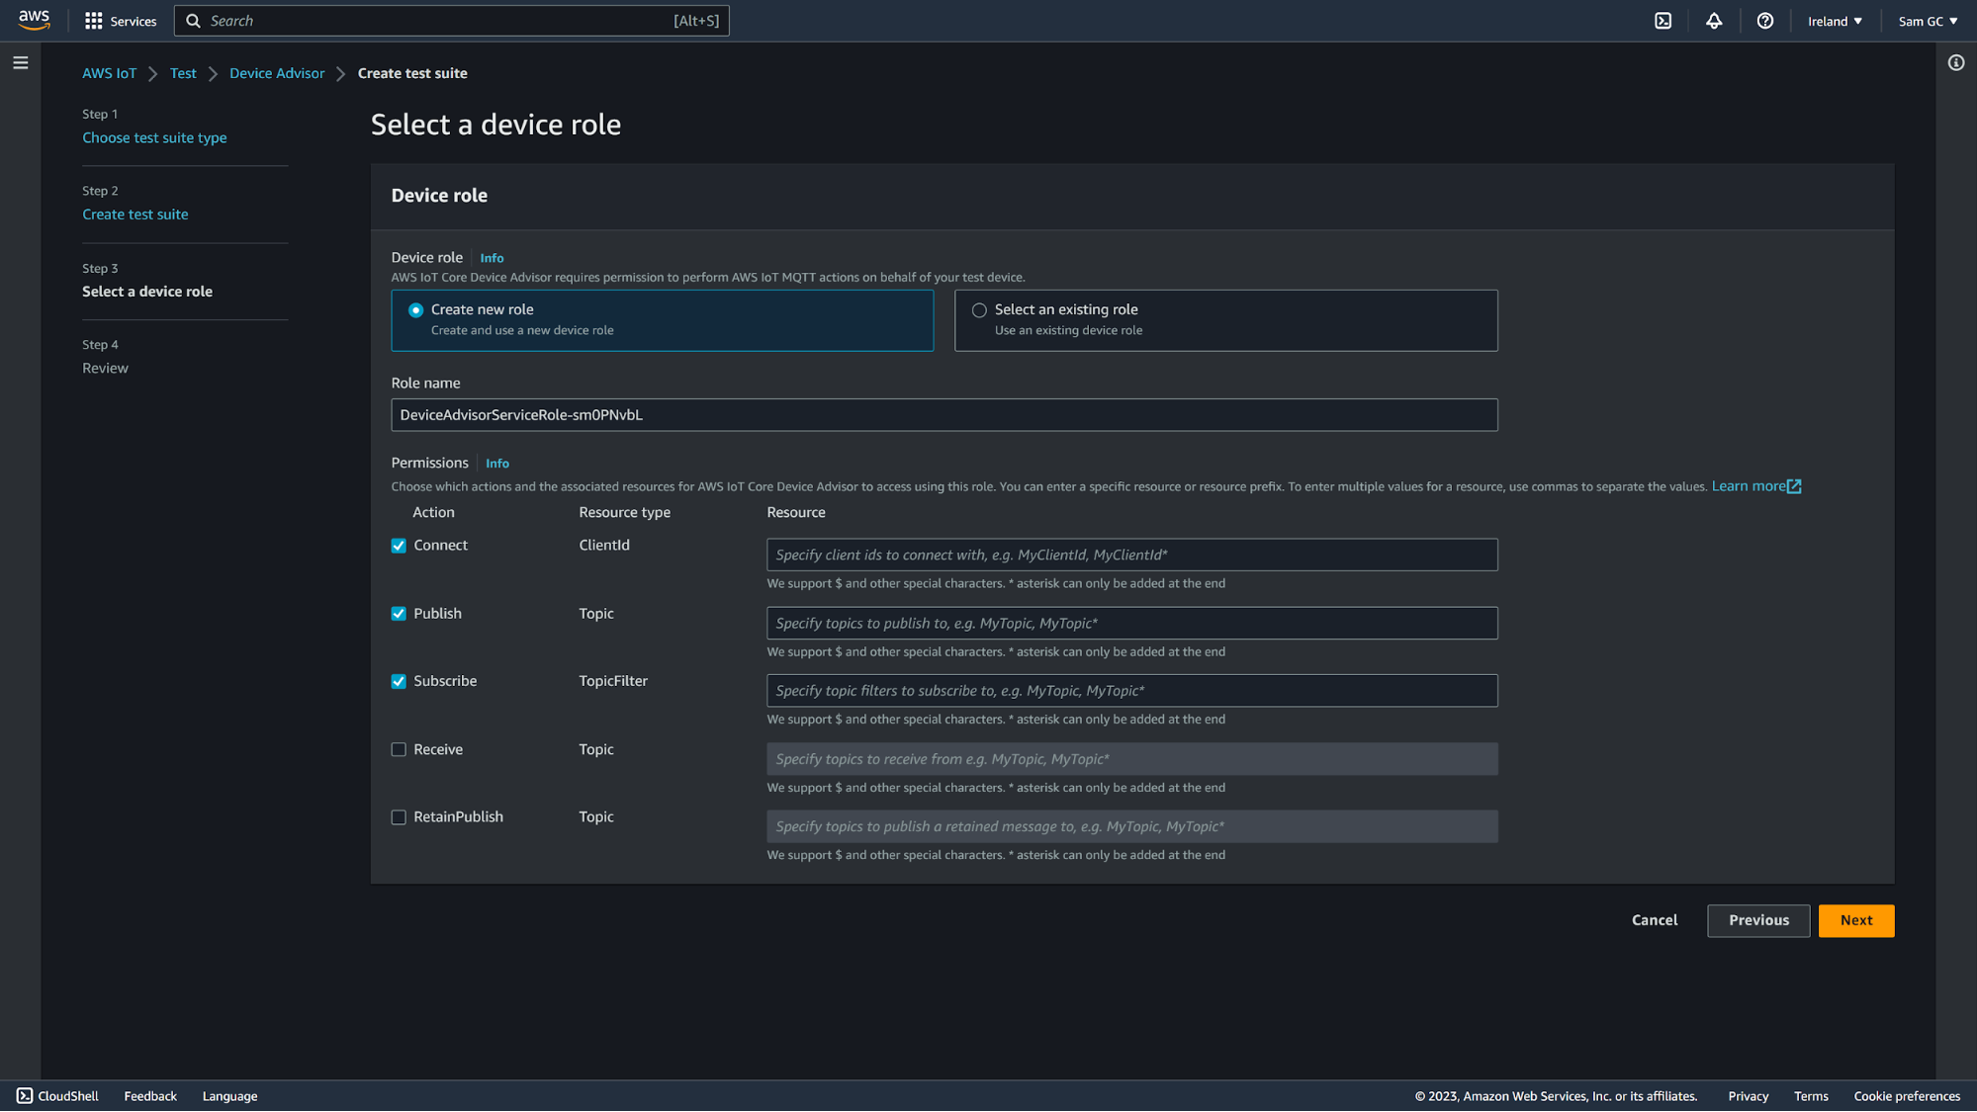Viewport: 1977px width, 1112px height.
Task: Click the AWS logo home icon
Action: point(34,20)
